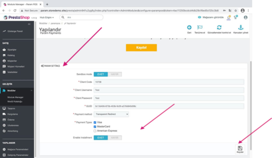Viewport: 272px width, 158px height.
Task: Set Sandbox mode to EVET
Action: 101,74
